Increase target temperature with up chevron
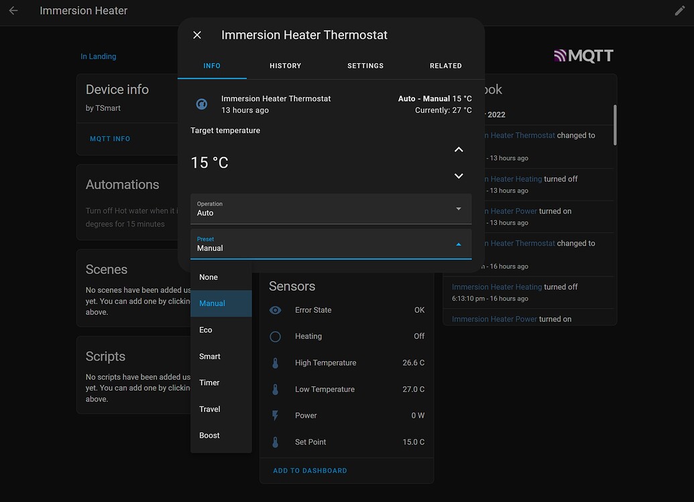 tap(459, 150)
